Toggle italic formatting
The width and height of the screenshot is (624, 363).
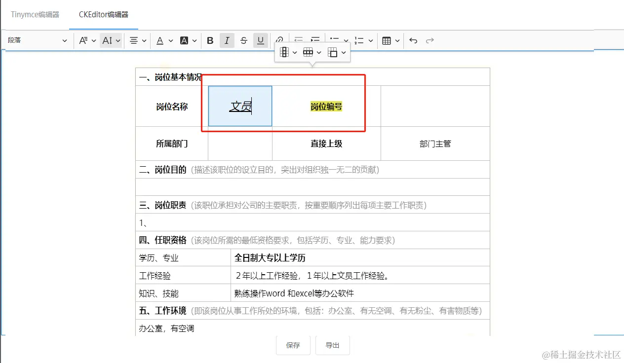[227, 40]
